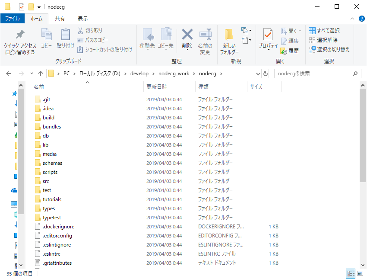
Task: Select the bundles folder
Action: tap(52, 127)
